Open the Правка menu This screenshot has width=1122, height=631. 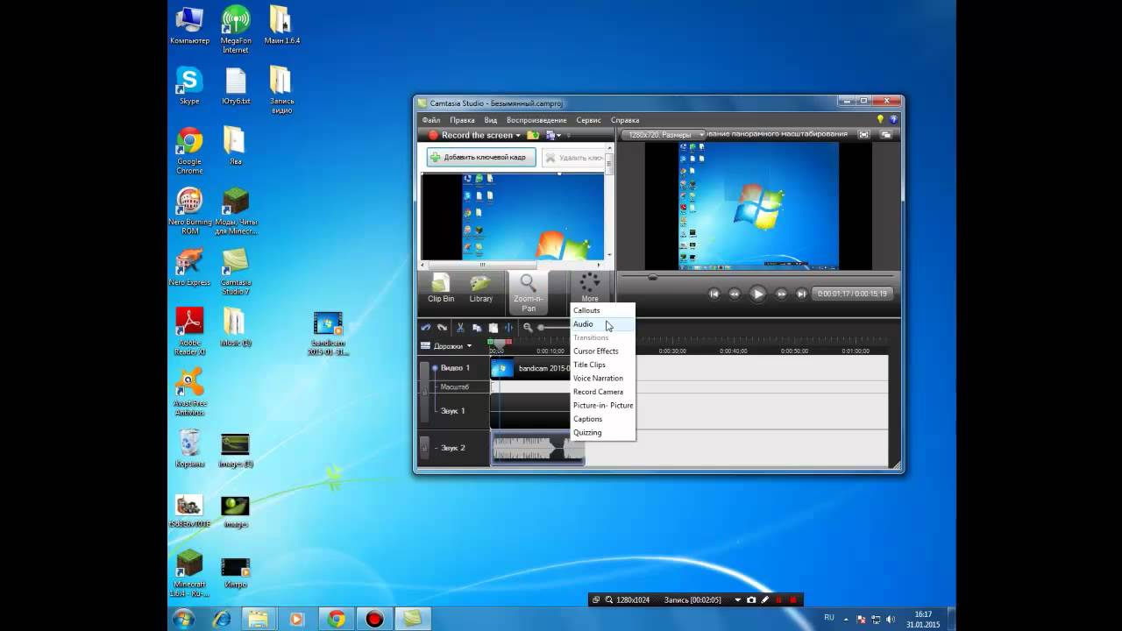click(462, 120)
